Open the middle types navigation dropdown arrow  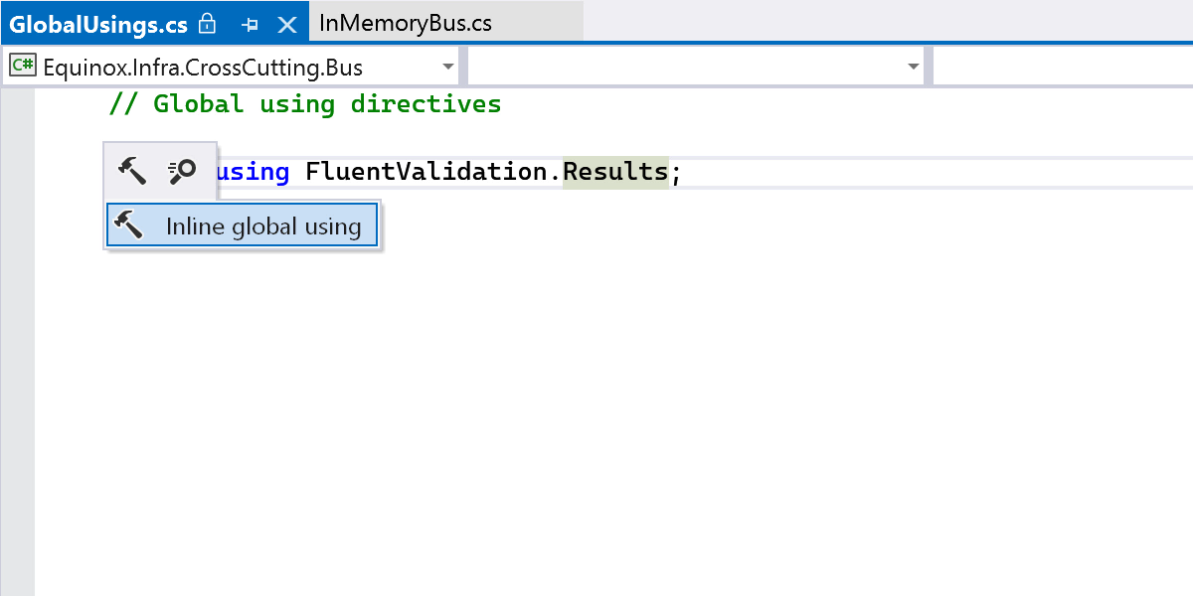(914, 67)
